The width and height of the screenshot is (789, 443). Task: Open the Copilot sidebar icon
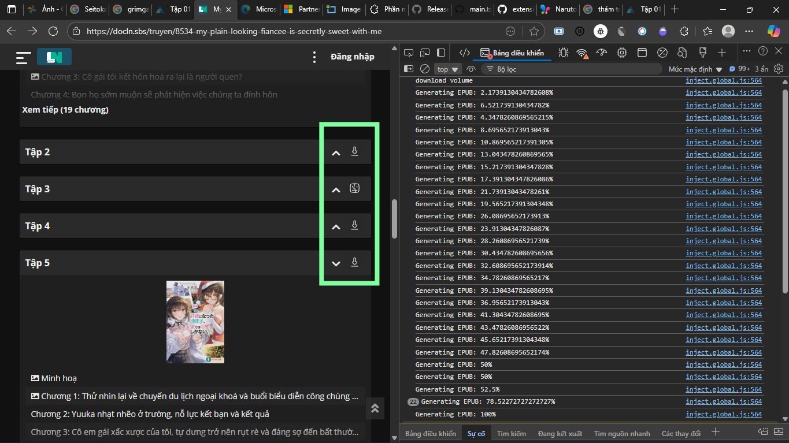tap(773, 31)
